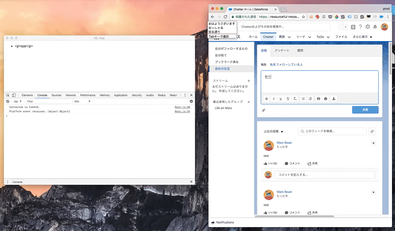Viewport: 395px width, 231px height.
Task: Select 自分宛て feed filter
Action: pos(221,55)
